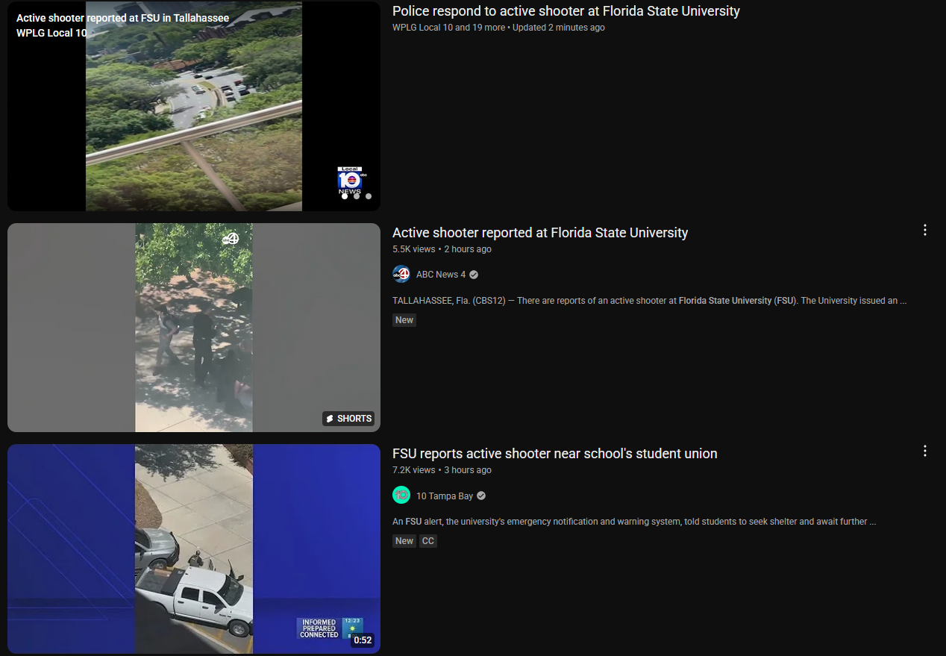Viewport: 946px width, 656px height.
Task: Open more options for ABC News 4 video
Action: (x=925, y=231)
